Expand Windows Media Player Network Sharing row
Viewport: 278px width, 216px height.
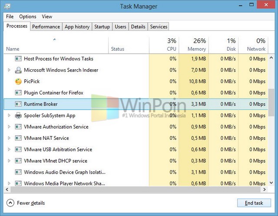9,184
